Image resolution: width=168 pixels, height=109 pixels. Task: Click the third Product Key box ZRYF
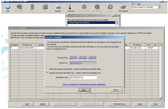point(93,58)
